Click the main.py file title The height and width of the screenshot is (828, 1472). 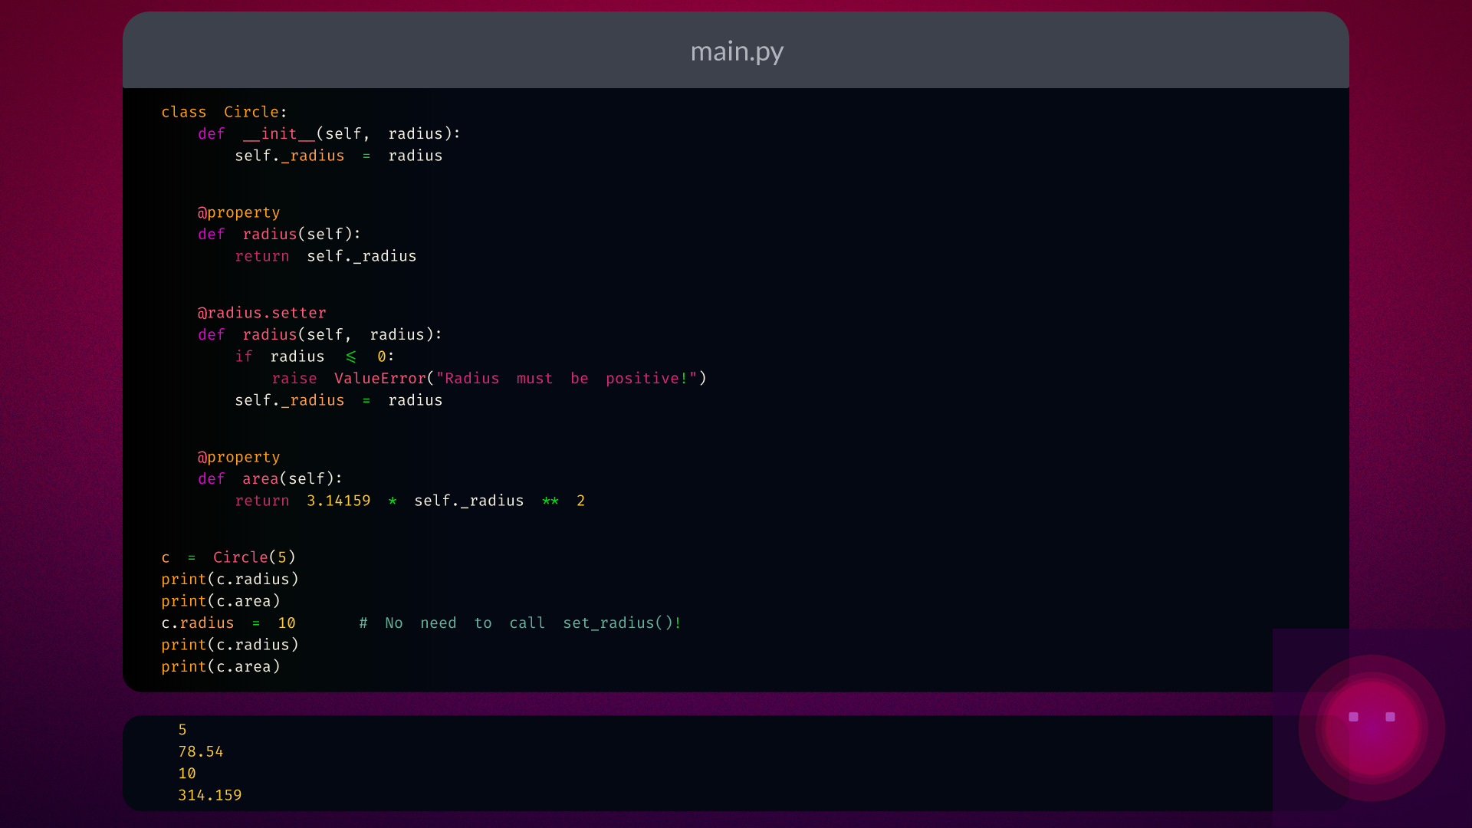coord(736,51)
